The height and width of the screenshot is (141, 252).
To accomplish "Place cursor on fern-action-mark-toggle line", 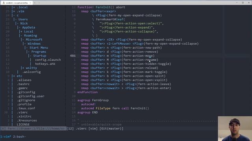I will (x=124, y=72).
